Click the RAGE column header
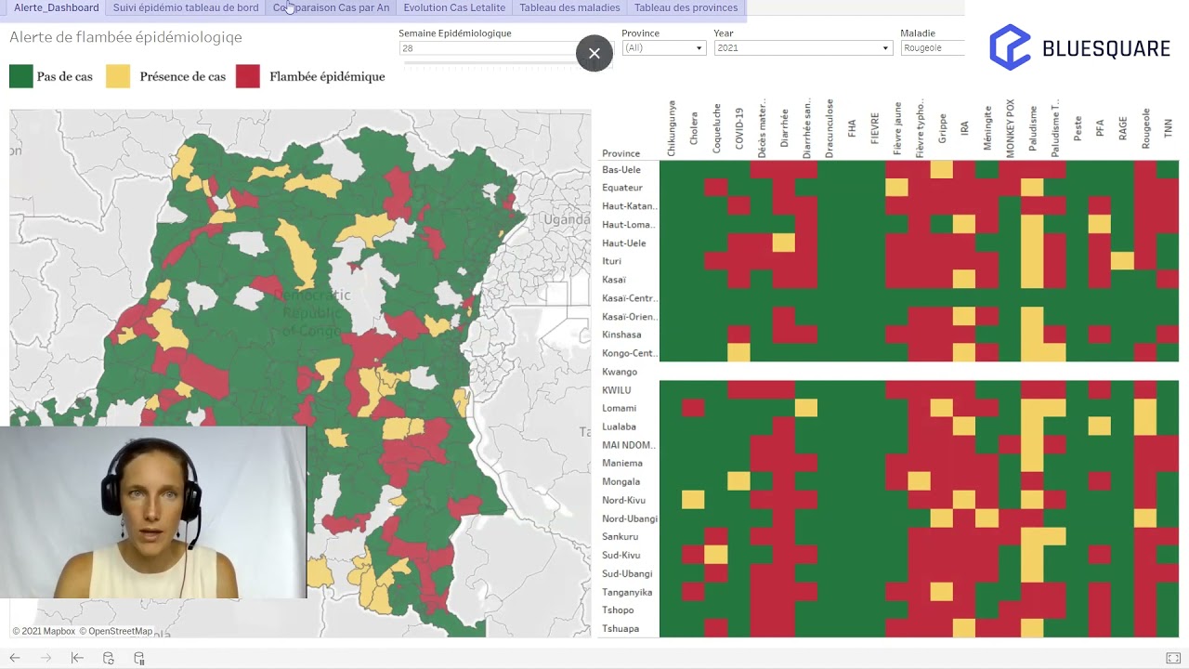1189x669 pixels. 1122,128
